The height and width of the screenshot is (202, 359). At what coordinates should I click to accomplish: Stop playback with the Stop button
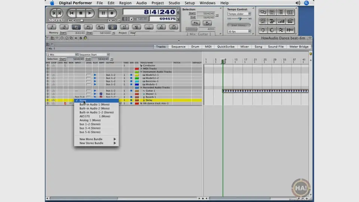(x=81, y=13)
